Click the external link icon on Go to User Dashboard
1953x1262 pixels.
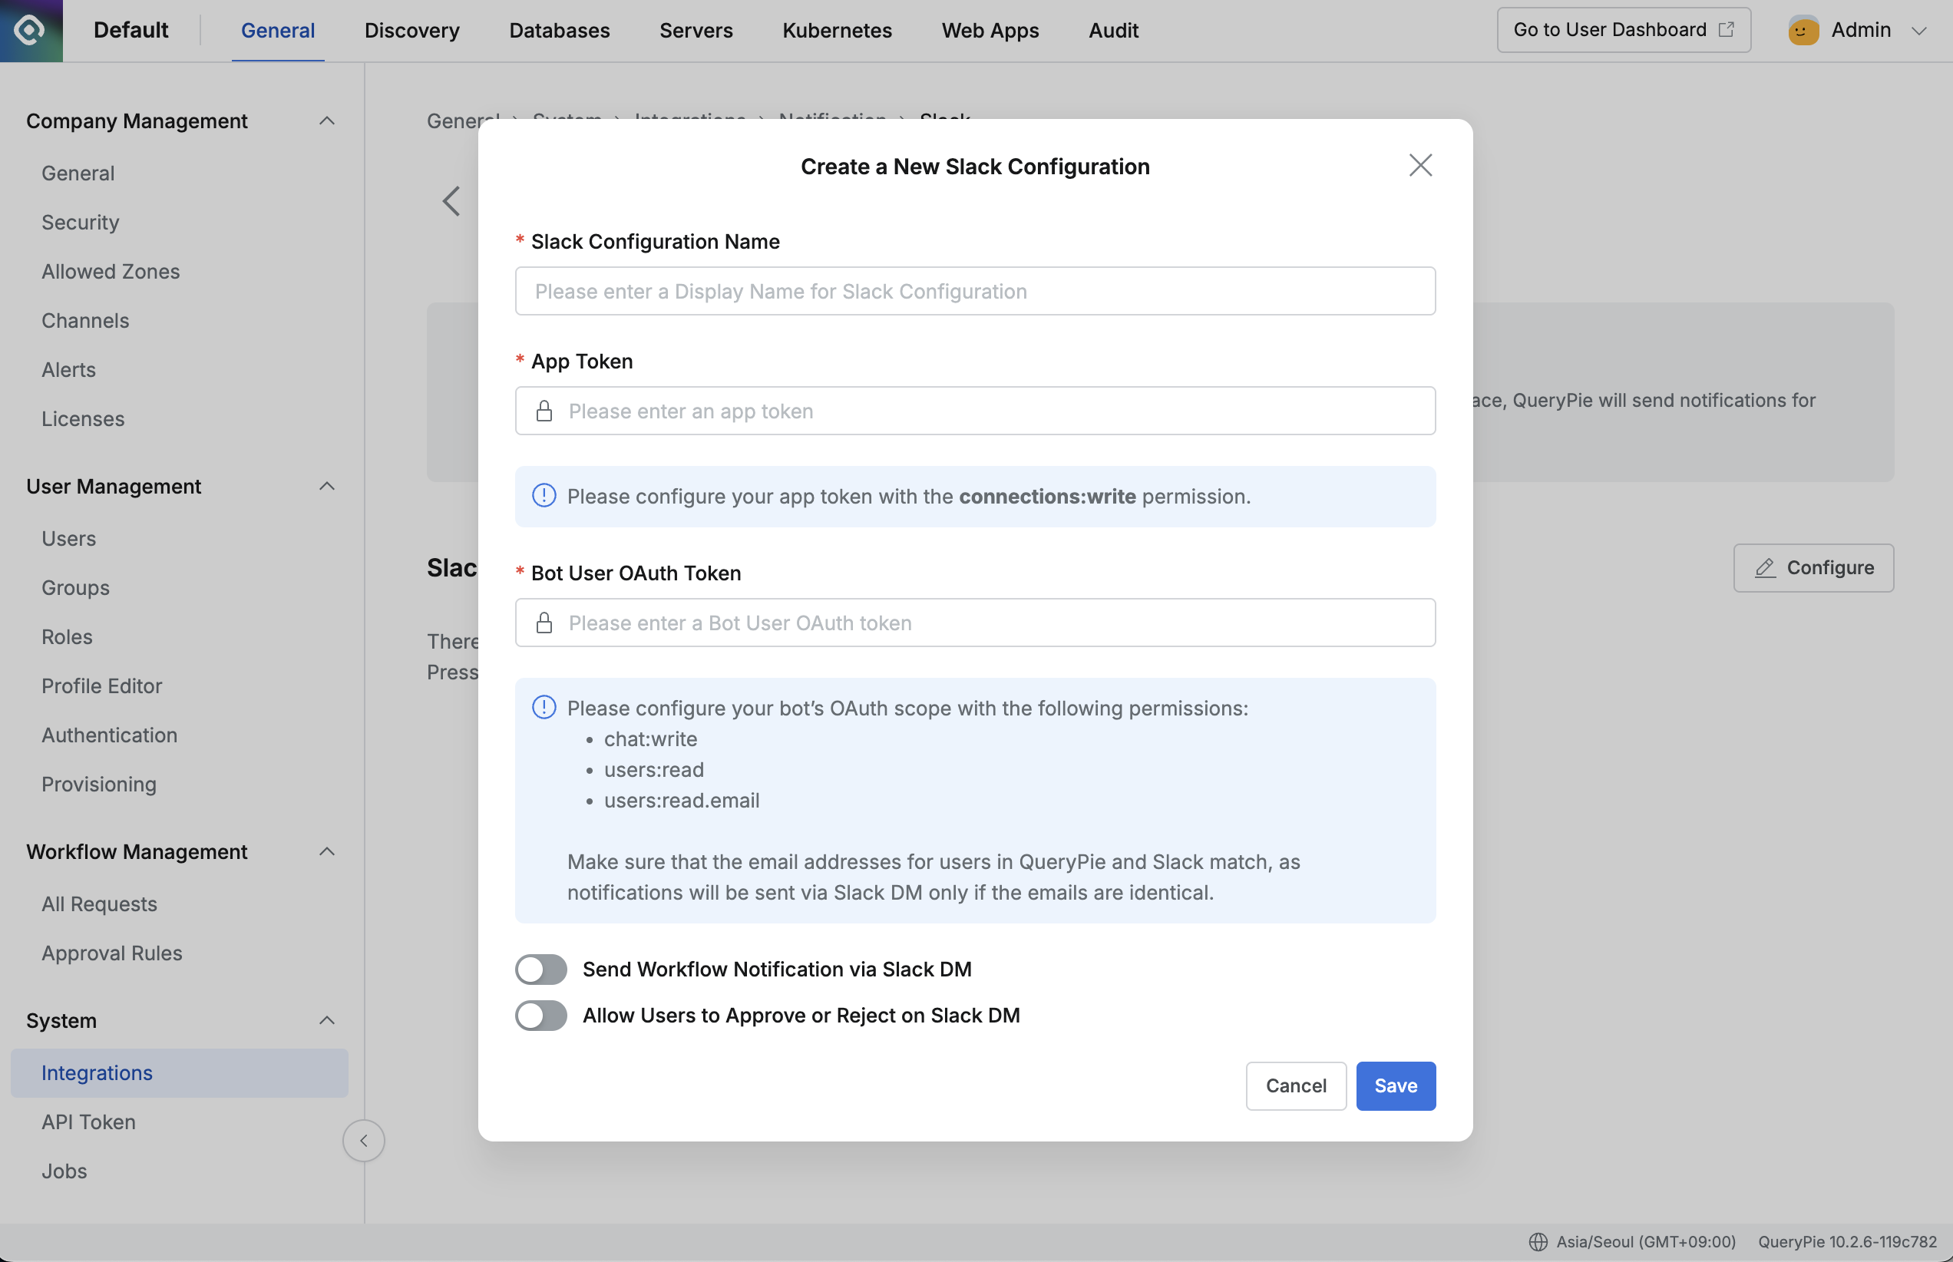point(1727,28)
